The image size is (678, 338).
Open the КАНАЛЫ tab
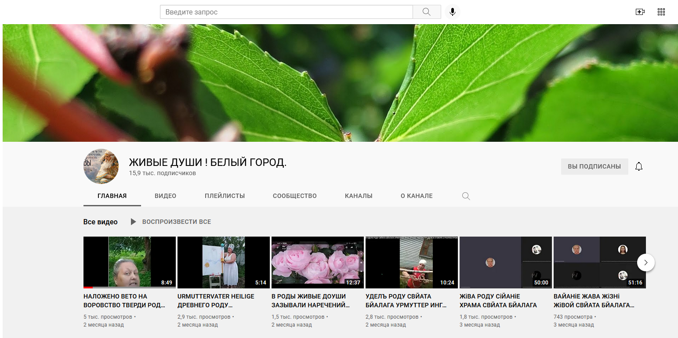(359, 196)
